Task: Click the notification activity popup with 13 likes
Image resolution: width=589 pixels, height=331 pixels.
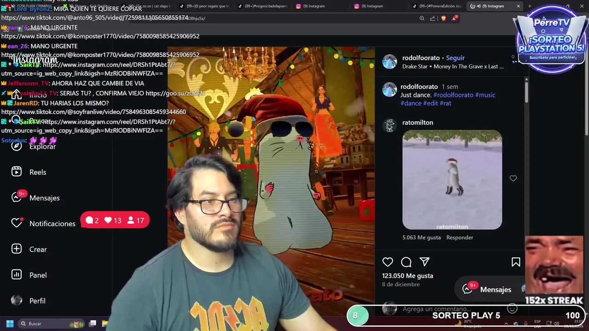Action: tap(115, 220)
